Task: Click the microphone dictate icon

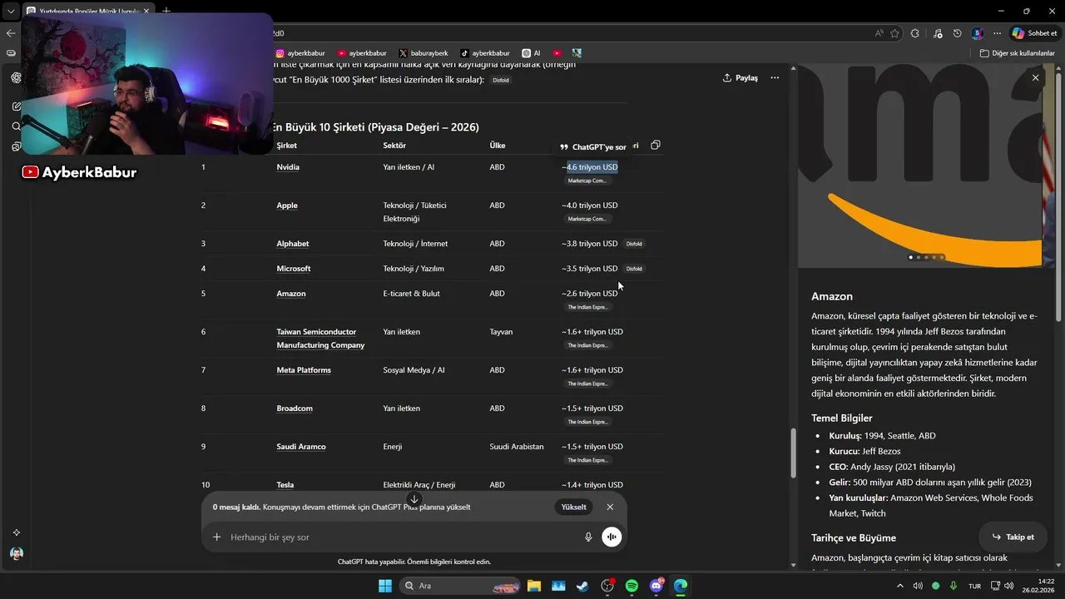Action: [x=588, y=537]
